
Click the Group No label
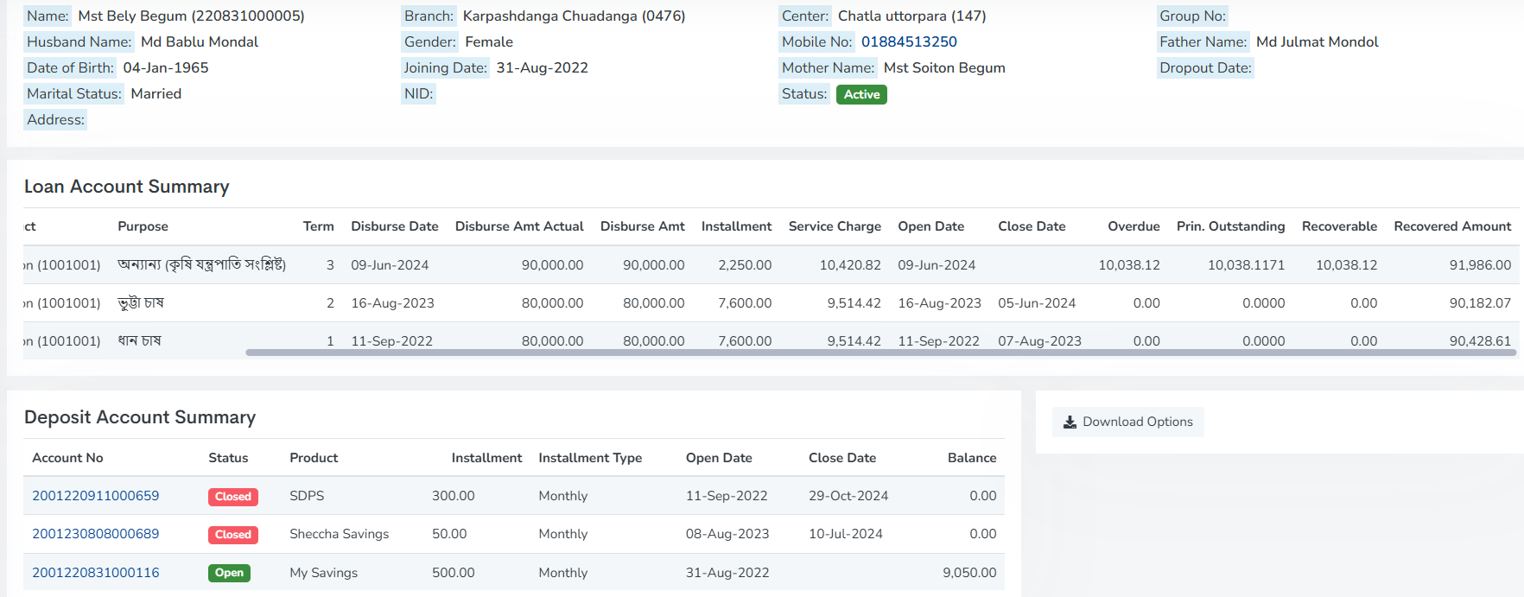(1192, 16)
